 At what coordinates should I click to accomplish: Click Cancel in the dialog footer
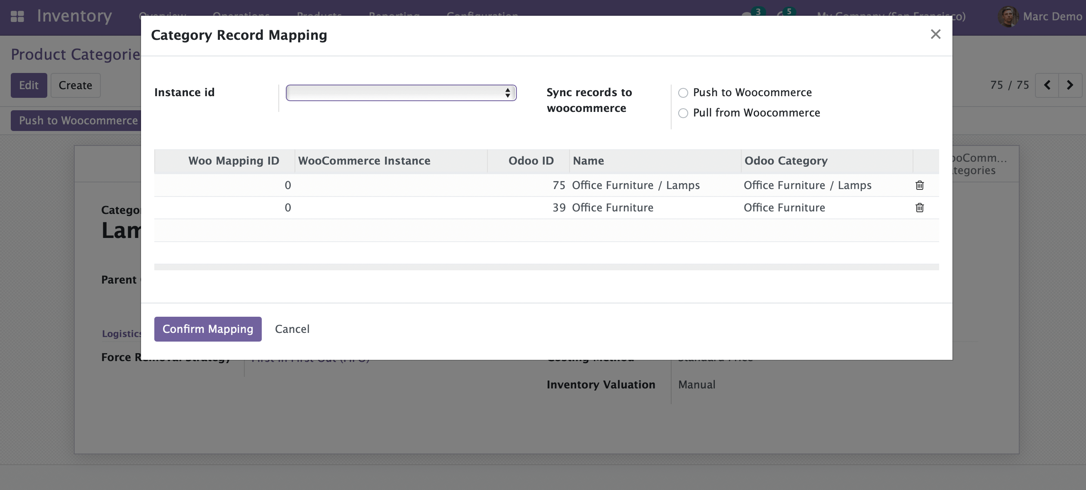[x=292, y=329]
